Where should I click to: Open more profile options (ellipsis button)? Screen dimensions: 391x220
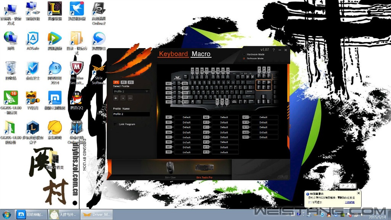(x=130, y=98)
